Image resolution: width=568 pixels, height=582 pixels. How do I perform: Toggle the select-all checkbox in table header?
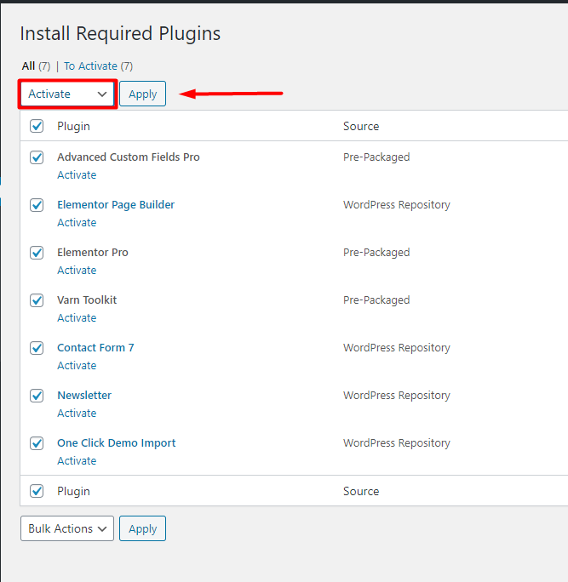pyautogui.click(x=37, y=126)
